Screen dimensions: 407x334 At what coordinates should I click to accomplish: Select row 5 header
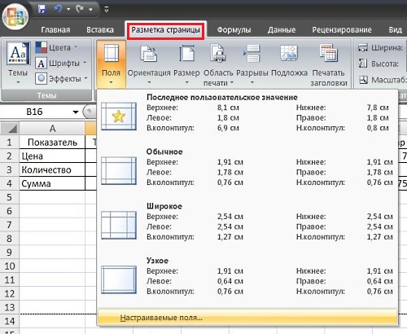[x=10, y=197]
